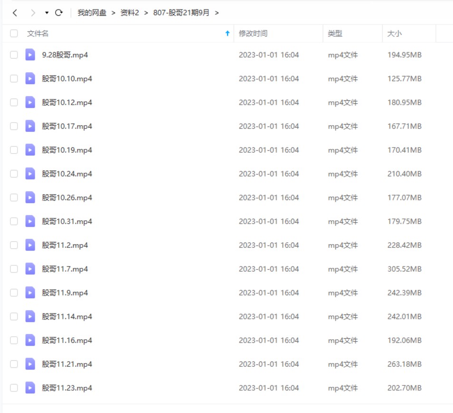Select file name 9.28股哥.mp4

coord(65,55)
